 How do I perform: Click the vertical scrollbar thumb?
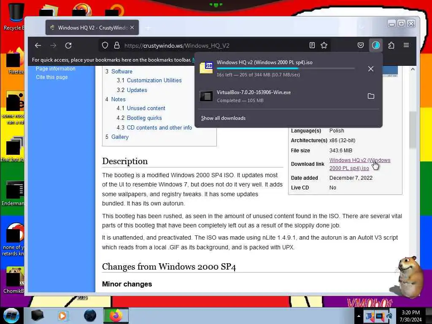413,130
